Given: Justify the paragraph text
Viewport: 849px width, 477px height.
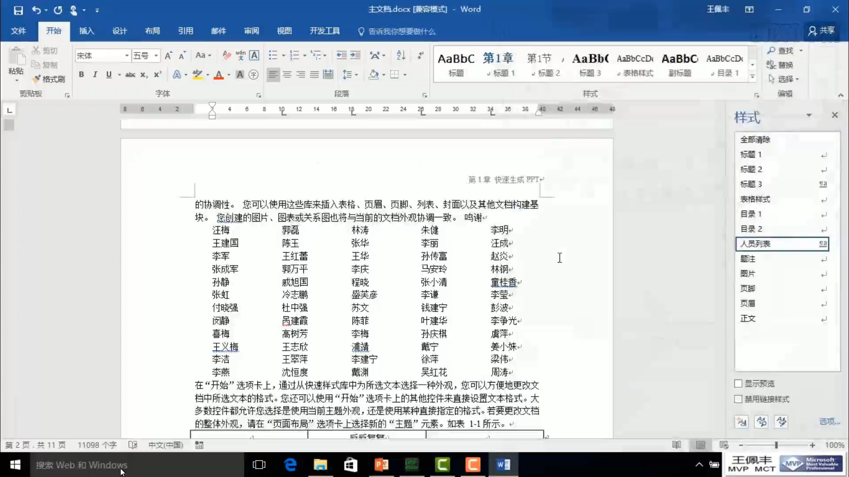Looking at the screenshot, I should 314,75.
